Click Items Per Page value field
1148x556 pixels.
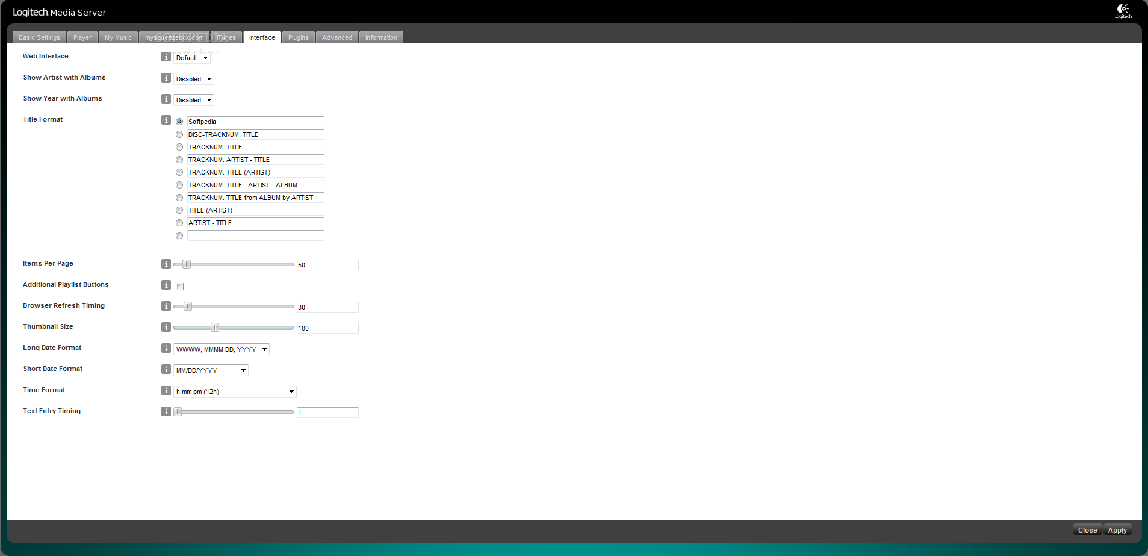327,265
